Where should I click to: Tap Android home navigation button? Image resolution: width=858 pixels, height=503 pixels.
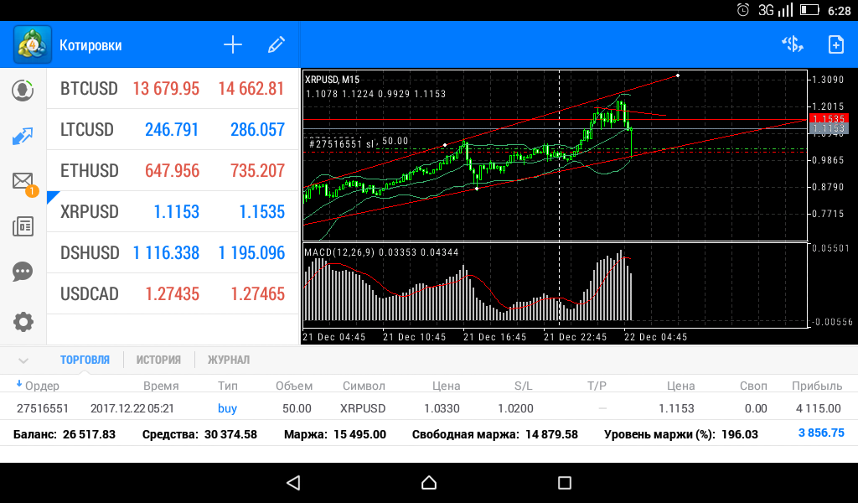click(x=429, y=482)
